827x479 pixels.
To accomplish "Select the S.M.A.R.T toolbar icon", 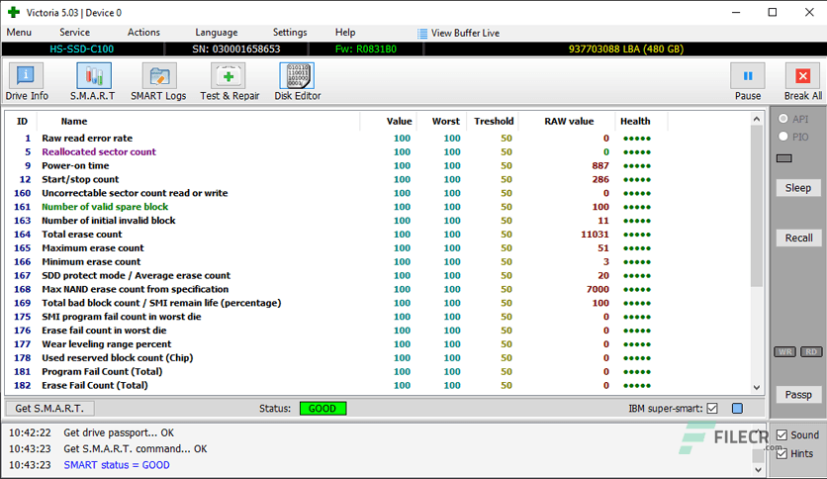I will 93,76.
